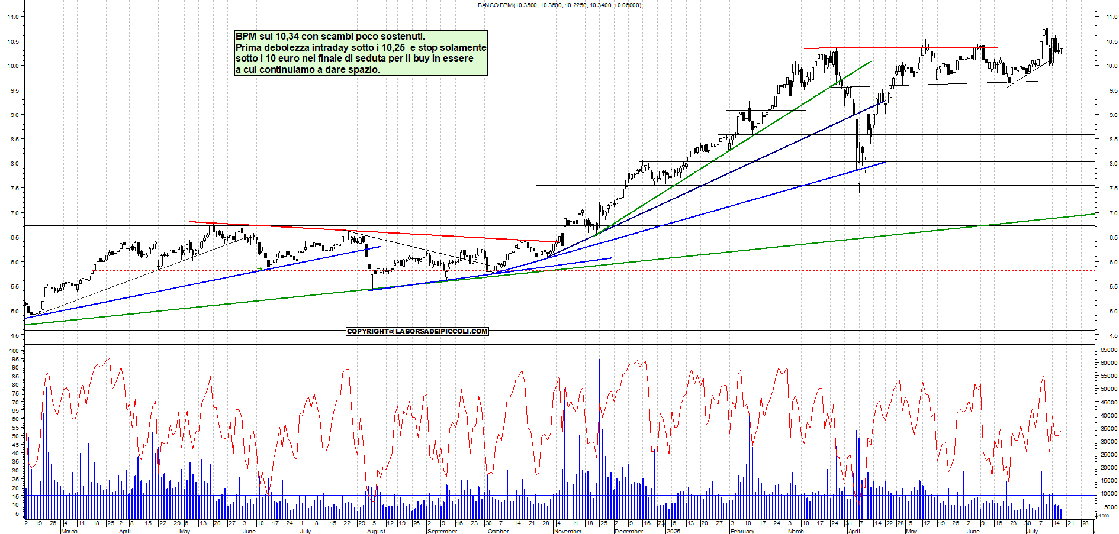Click the 35 value on the oscillator scale
1119x534 pixels.
tap(16, 462)
